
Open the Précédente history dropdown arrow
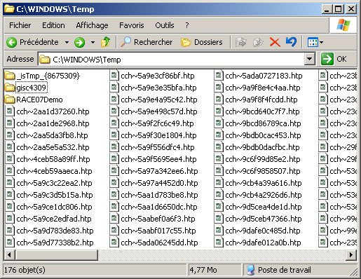[x=67, y=43]
